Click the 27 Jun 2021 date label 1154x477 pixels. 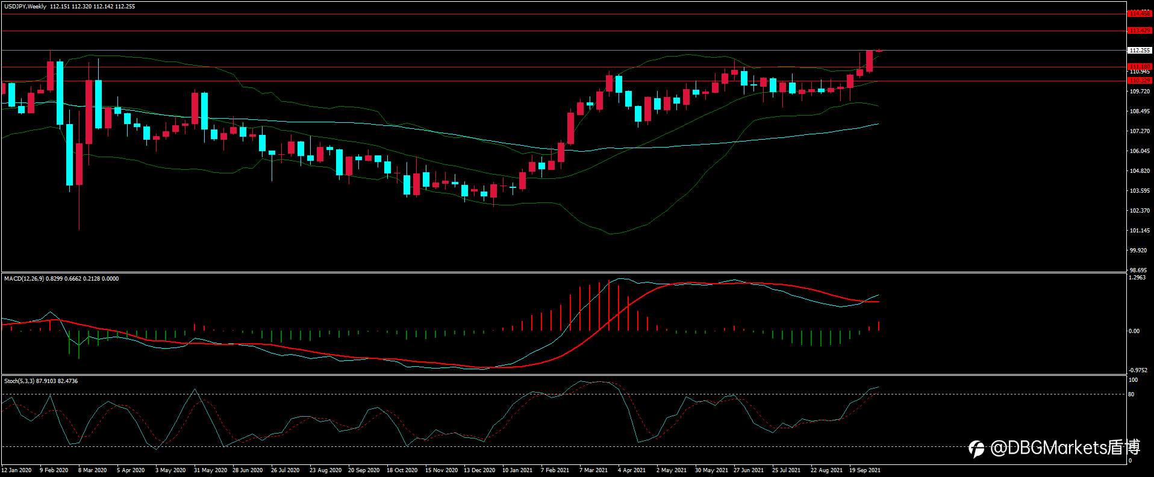pyautogui.click(x=749, y=470)
